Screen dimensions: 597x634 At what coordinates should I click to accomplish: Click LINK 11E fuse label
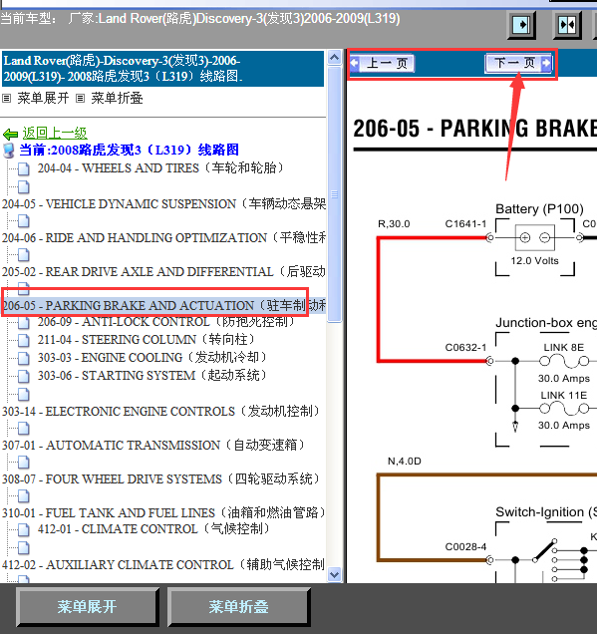pos(563,395)
